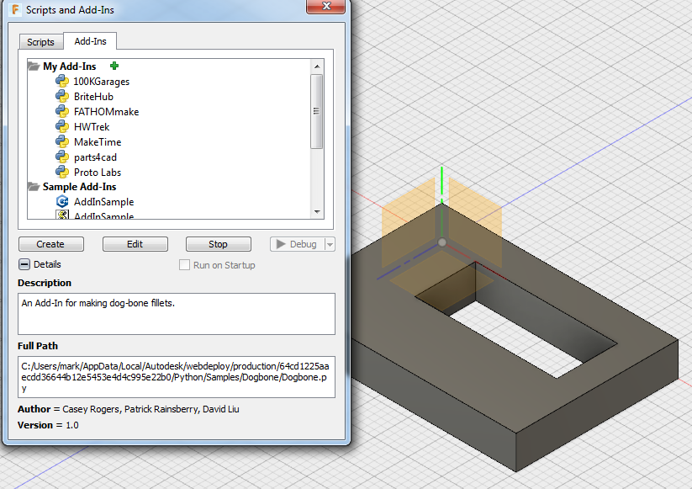
Task: Open the Debug dropdown arrow
Action: [330, 244]
